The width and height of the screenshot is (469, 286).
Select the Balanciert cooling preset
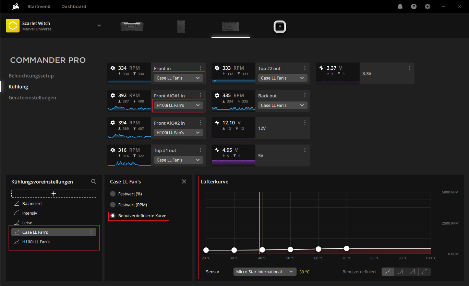point(54,203)
